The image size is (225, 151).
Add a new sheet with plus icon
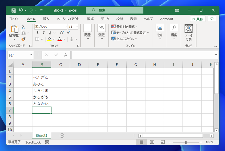pyautogui.click(x=62, y=136)
